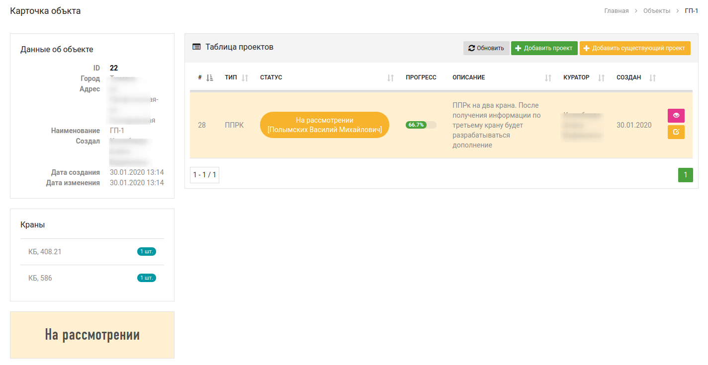Image resolution: width=708 pixels, height=365 pixels.
Task: Click the На рассмотрении status badge in table
Action: tap(324, 125)
